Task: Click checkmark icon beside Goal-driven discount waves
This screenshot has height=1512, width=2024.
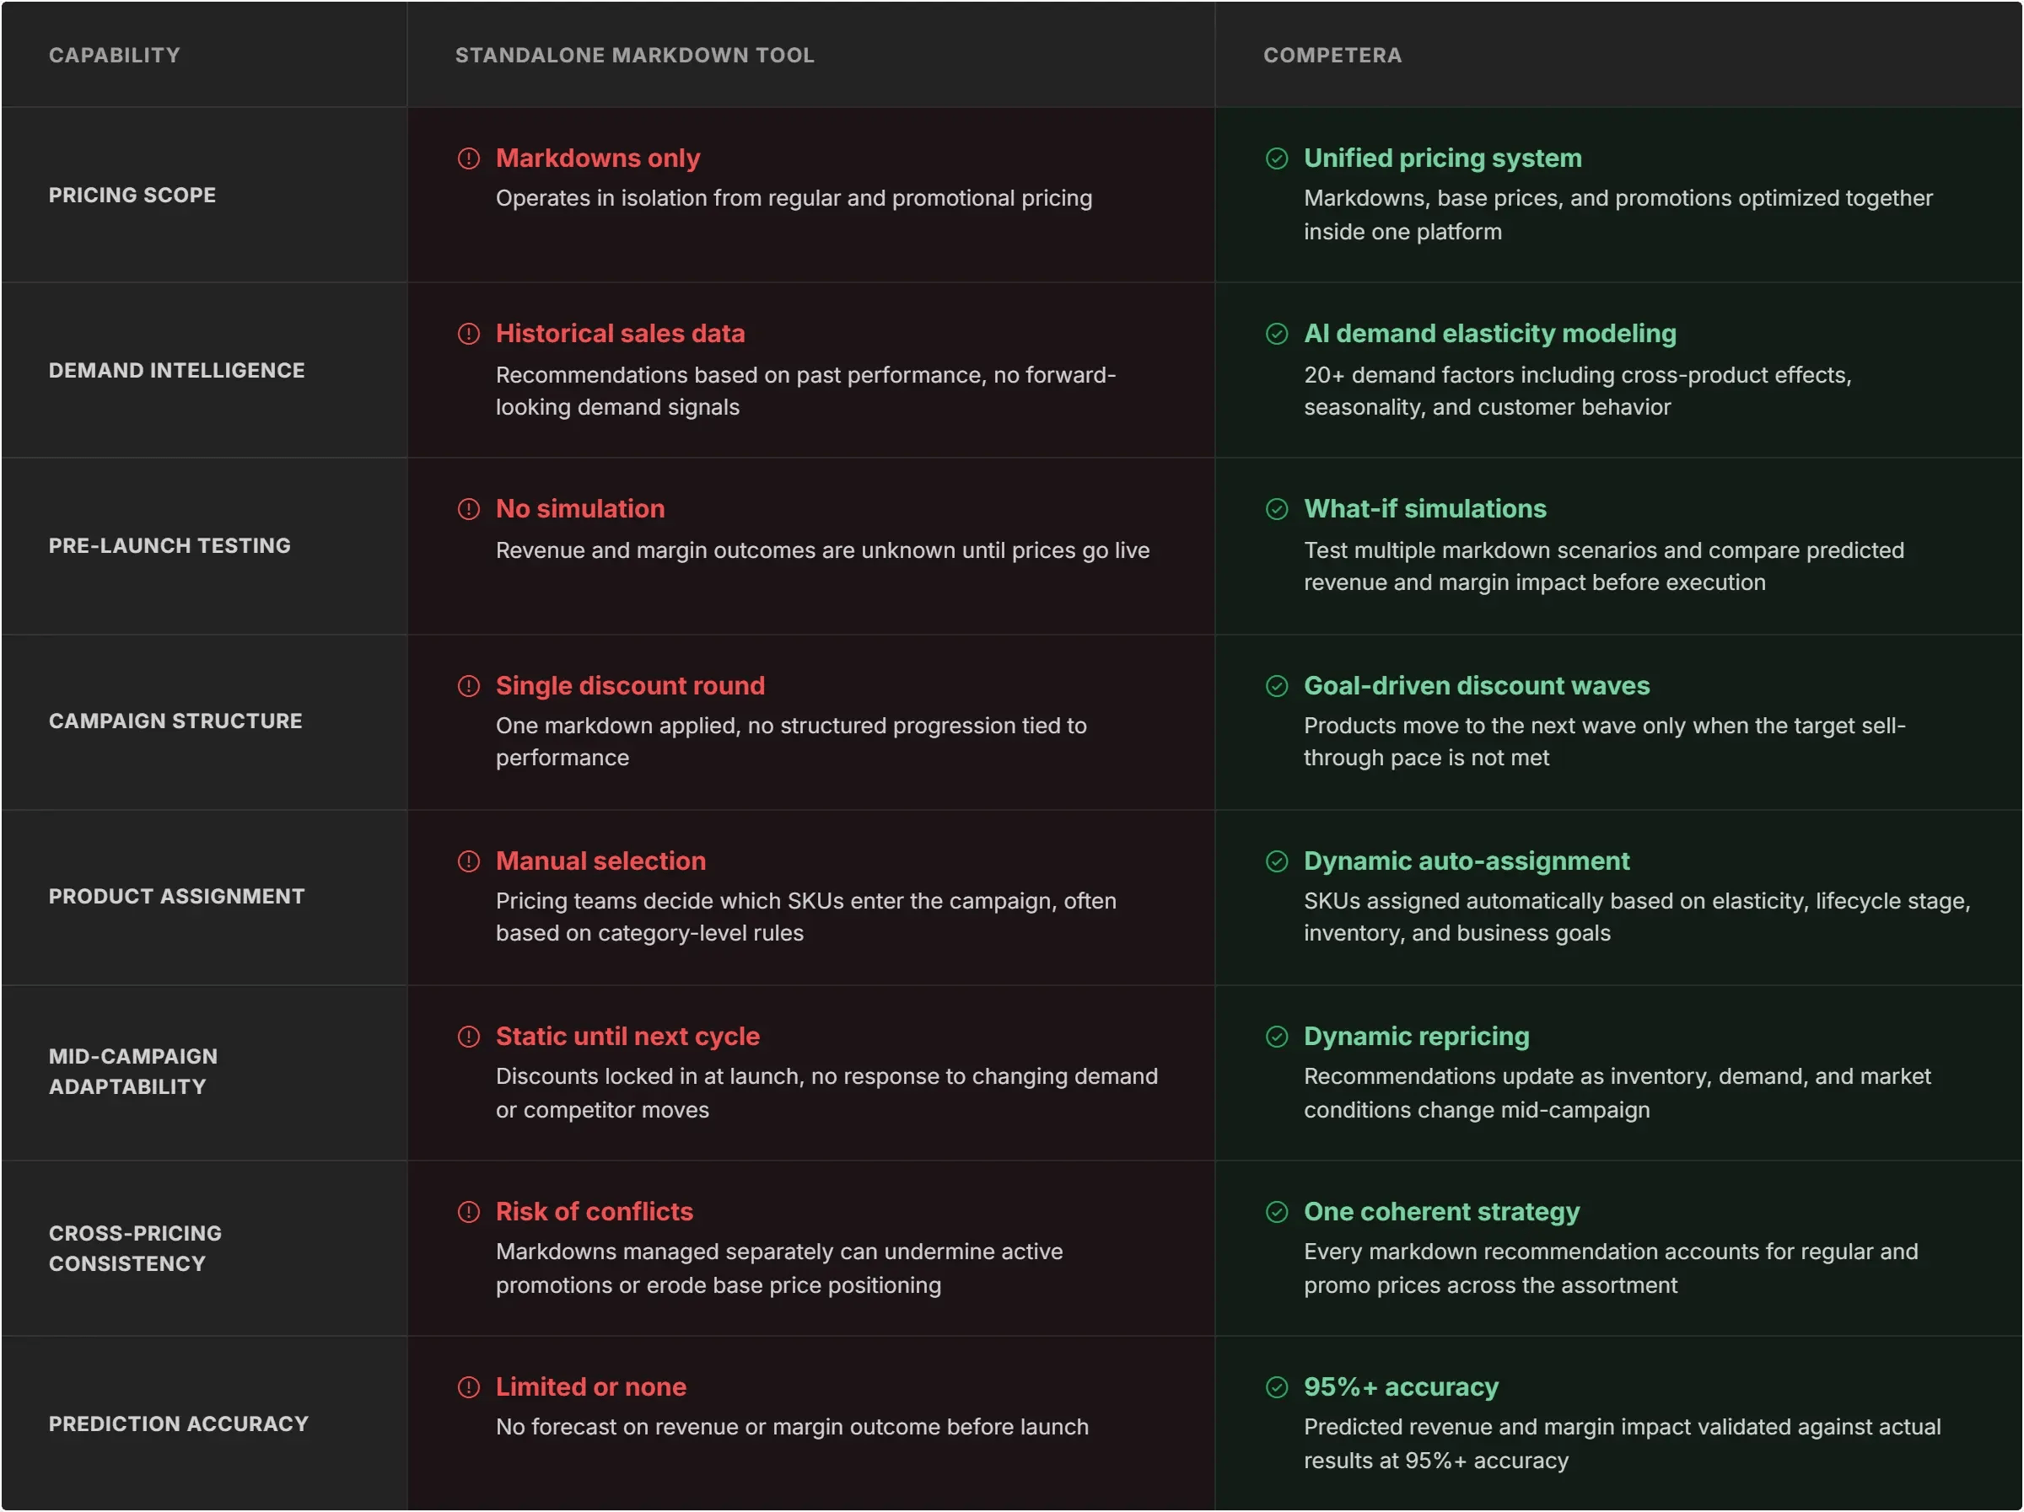Action: pyautogui.click(x=1277, y=686)
